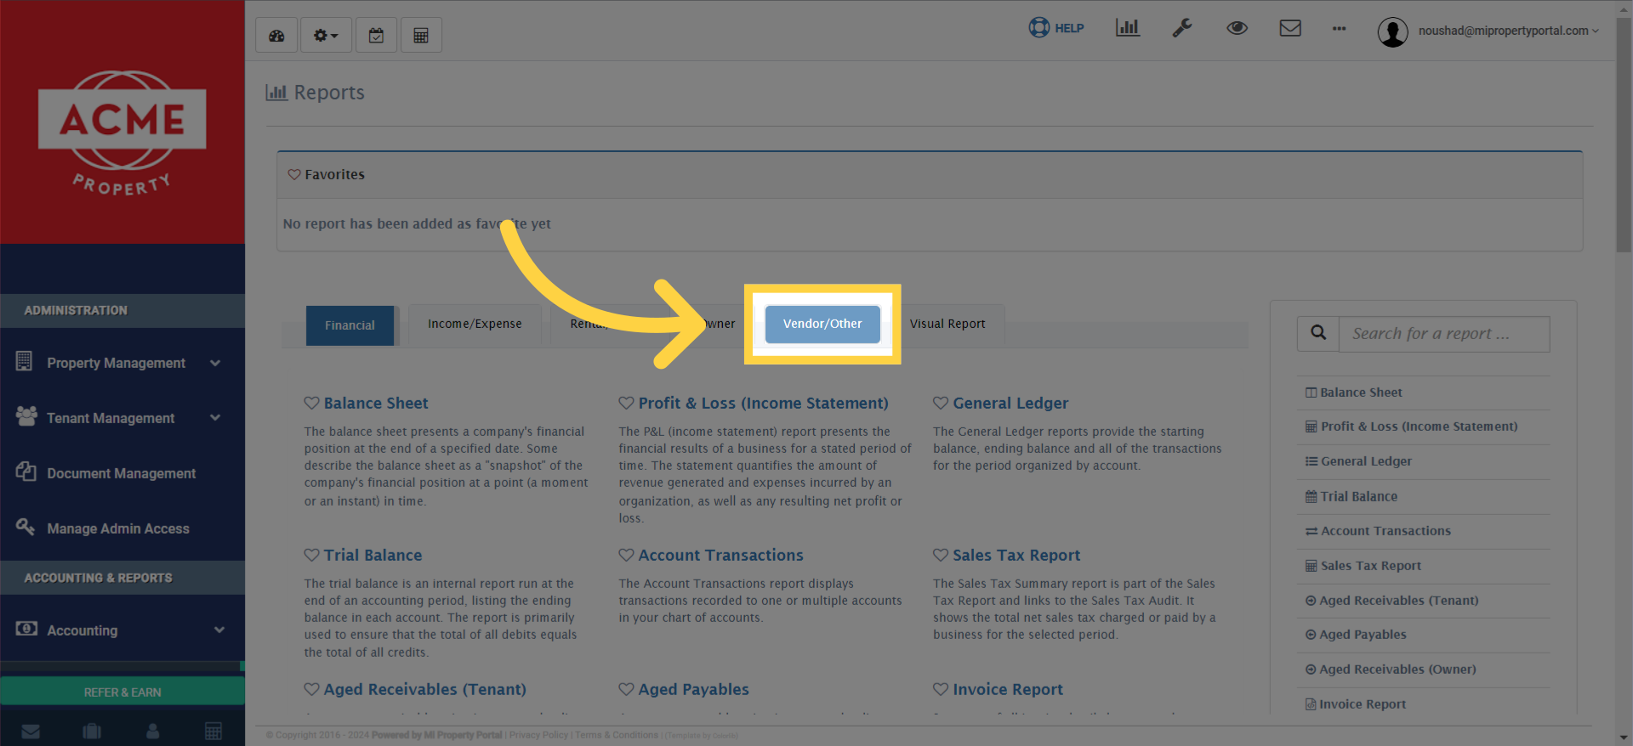Favorite the General Ledger heart
Screen dimensions: 1633x746
tap(941, 403)
